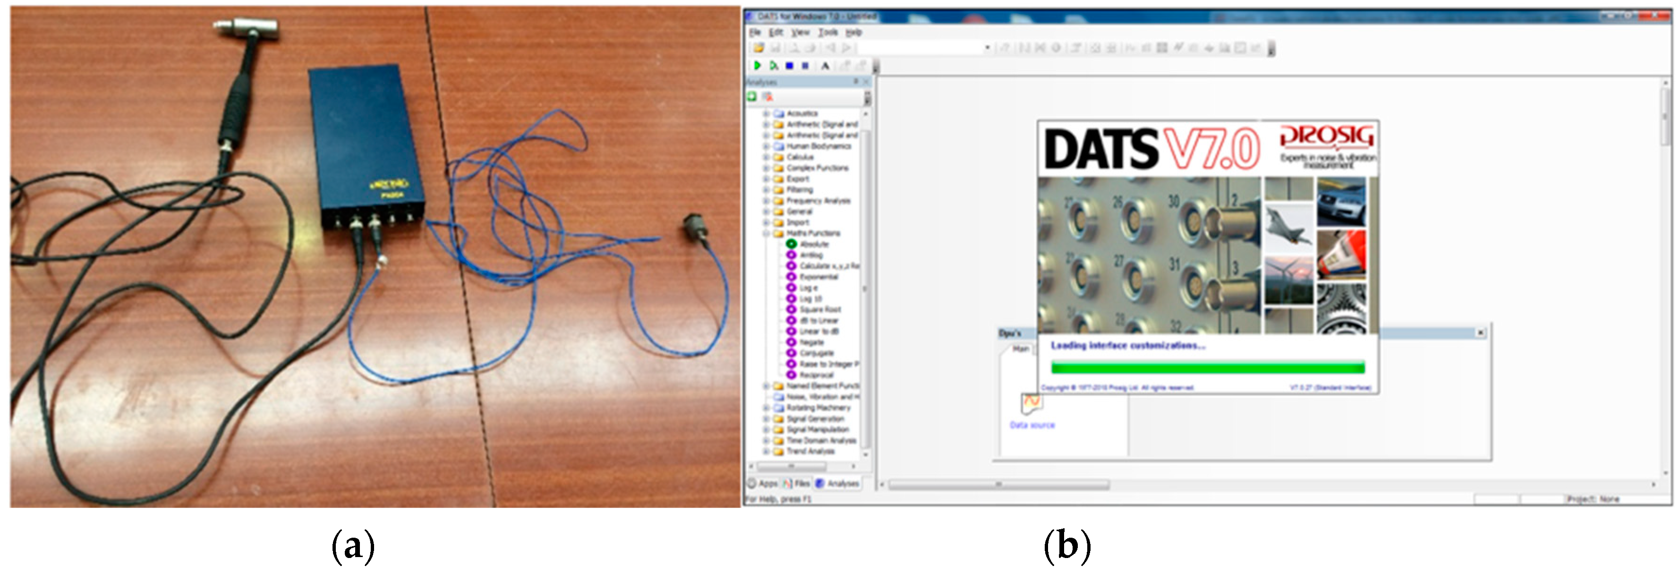Expand the Trend Analysis tree node
1680x575 pixels.
[x=766, y=451]
